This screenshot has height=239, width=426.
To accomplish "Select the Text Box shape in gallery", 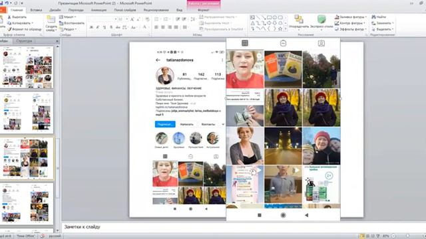I will point(252,18).
